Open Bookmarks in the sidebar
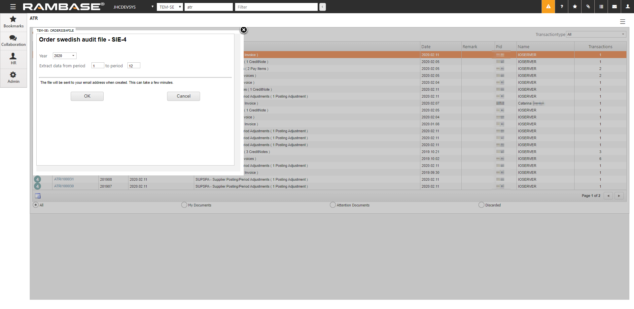 [x=14, y=22]
